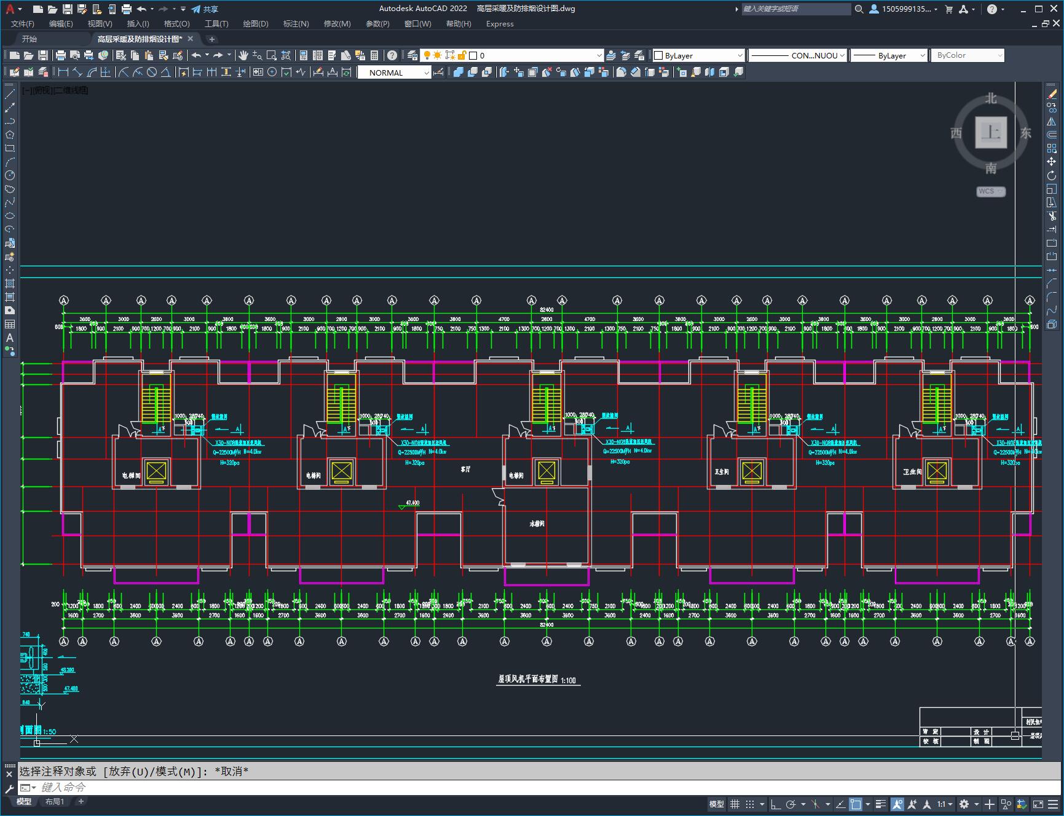
Task: Open the 文件(F) menu
Action: (23, 24)
